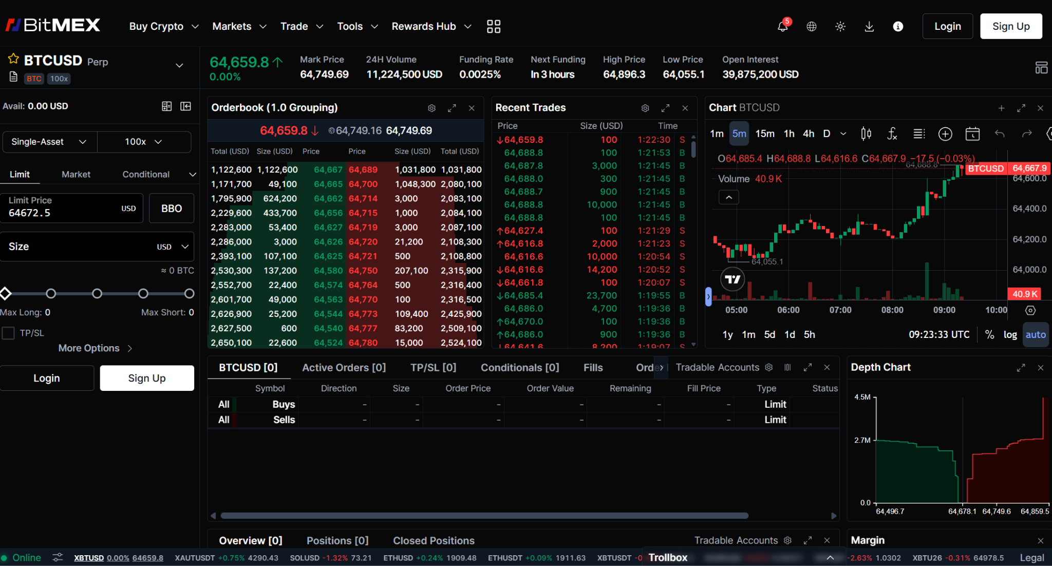
Task: Open Buy Crypto dropdown menu
Action: (x=163, y=26)
